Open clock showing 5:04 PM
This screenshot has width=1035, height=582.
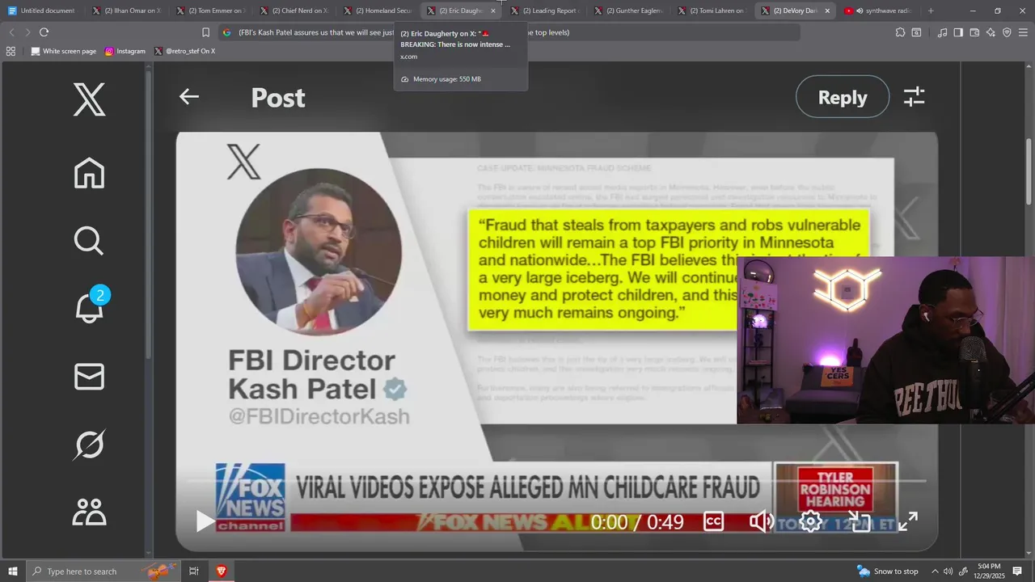click(989, 571)
